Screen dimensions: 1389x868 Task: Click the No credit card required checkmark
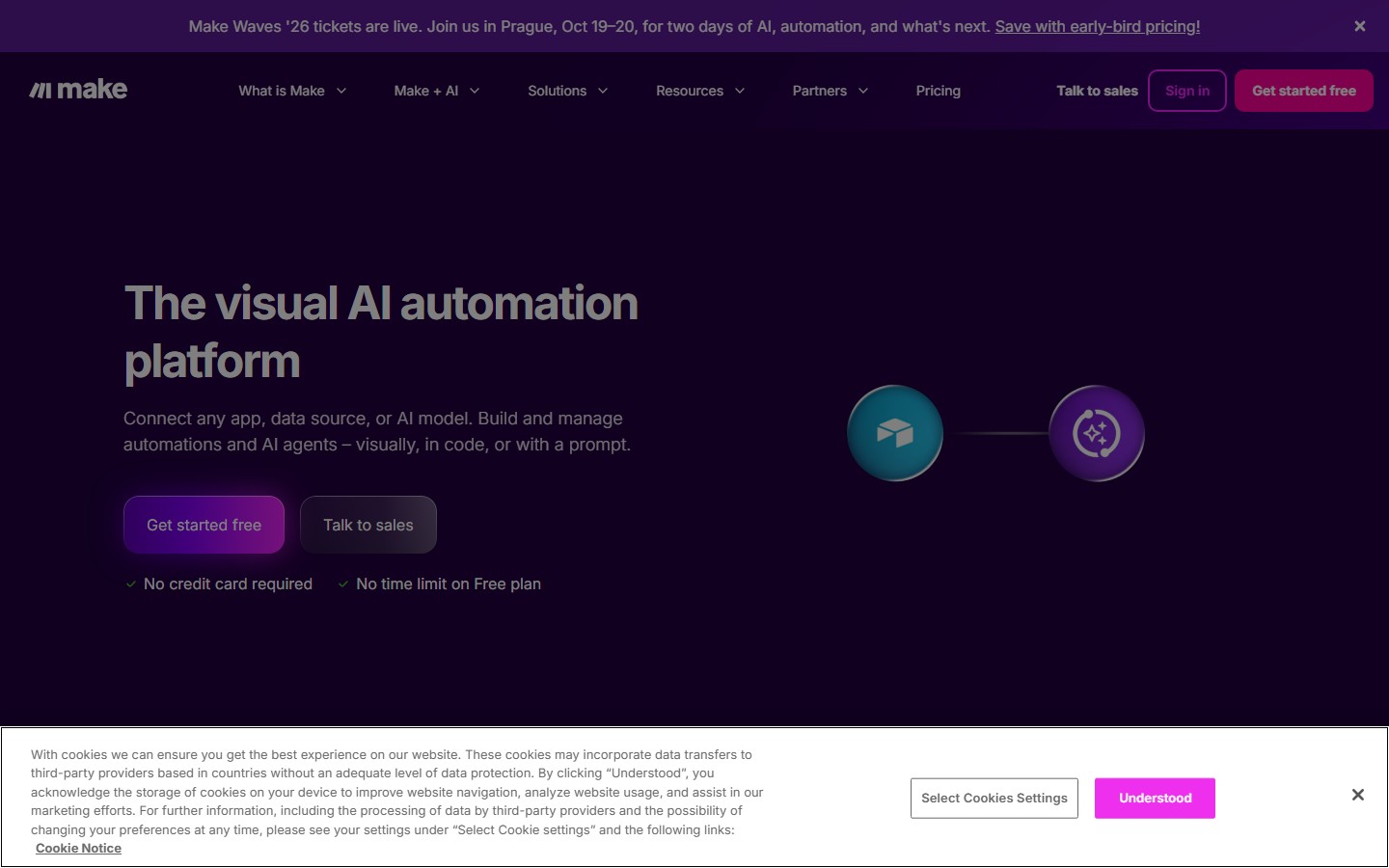click(x=131, y=583)
